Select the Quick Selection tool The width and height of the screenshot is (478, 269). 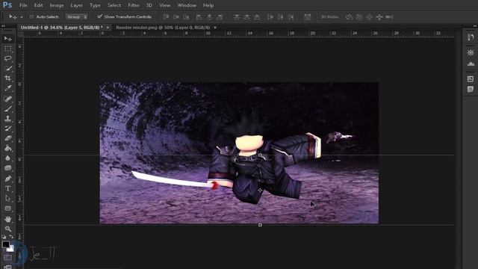pos(8,68)
